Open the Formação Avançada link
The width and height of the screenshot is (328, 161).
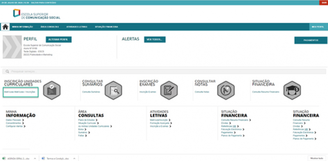point(159,123)
